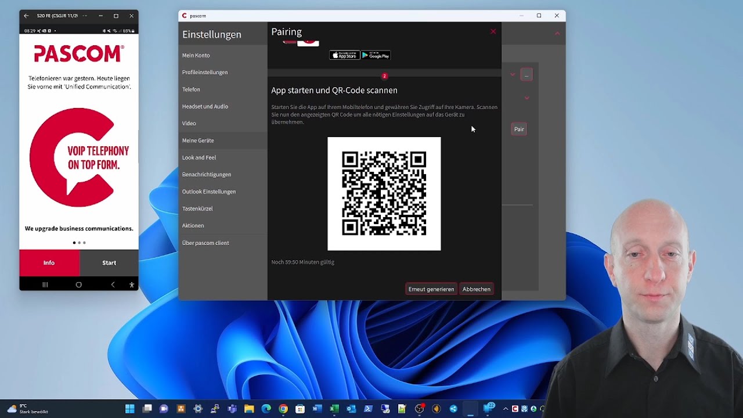
Task: Collapse the section with the top-right red chevron
Action: tap(557, 34)
